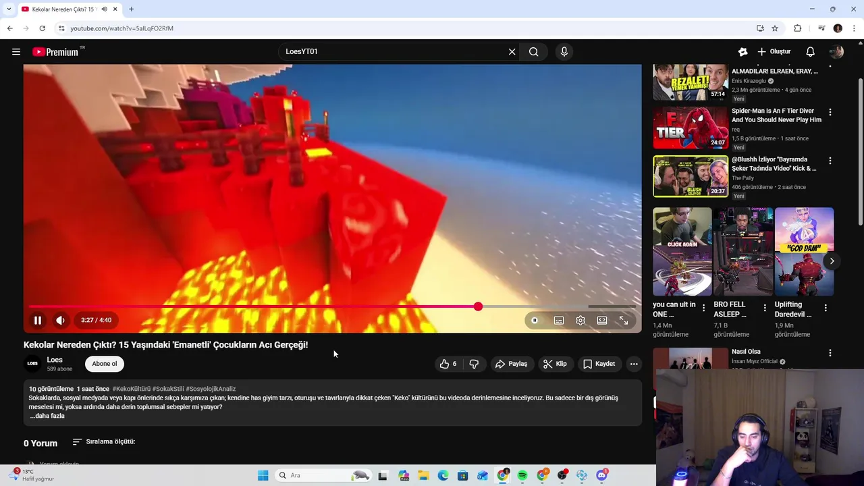Click the 3:27 / 4:40 time display
Viewport: 864px width, 486px height.
pos(96,320)
